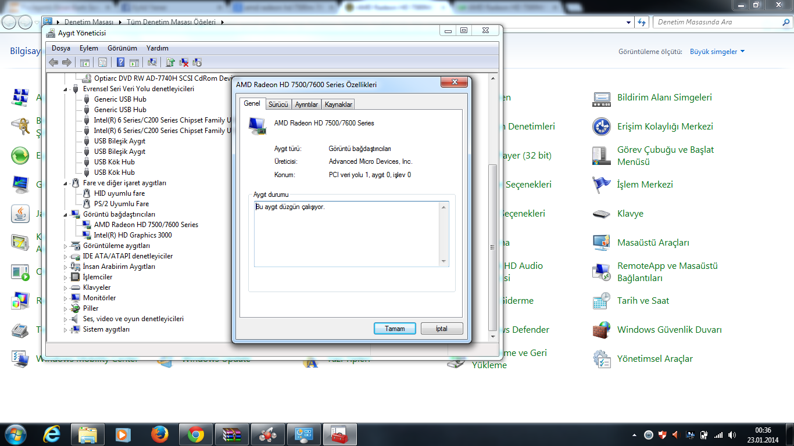Select AMD Radeon HD 7500/7600 Series tree item
The width and height of the screenshot is (794, 446).
[146, 225]
